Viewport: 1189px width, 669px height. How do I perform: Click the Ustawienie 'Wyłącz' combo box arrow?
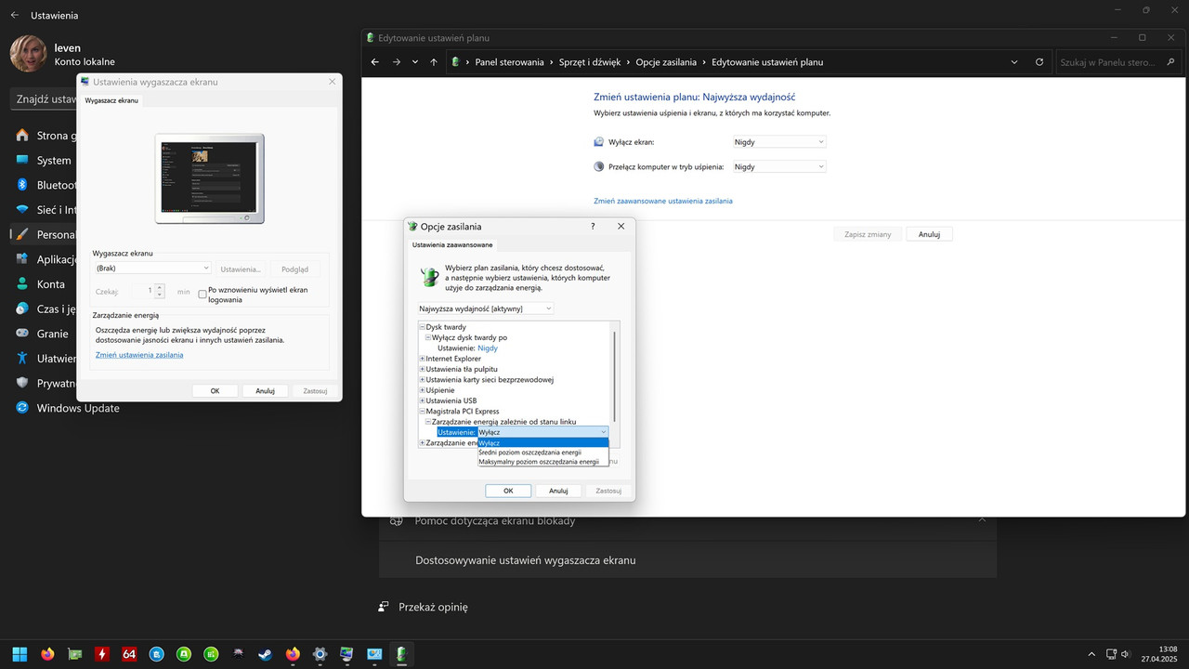[x=603, y=432]
